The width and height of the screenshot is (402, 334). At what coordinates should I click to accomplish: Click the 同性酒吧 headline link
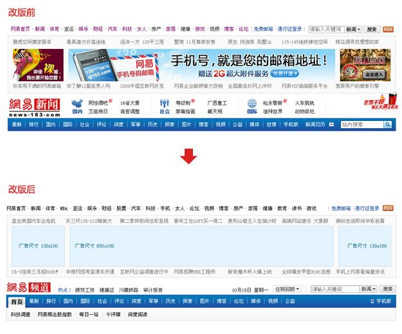tap(98, 103)
